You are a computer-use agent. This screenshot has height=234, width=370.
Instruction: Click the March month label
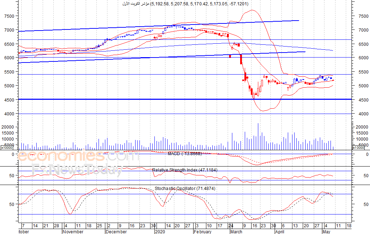236,232
